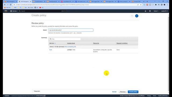The image size is (172, 97).
Task: Reload the page with refresh icon
Action: [x=10, y=5]
